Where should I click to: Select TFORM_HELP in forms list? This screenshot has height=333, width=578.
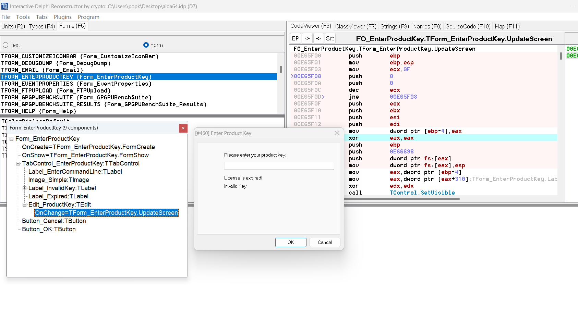point(139,111)
